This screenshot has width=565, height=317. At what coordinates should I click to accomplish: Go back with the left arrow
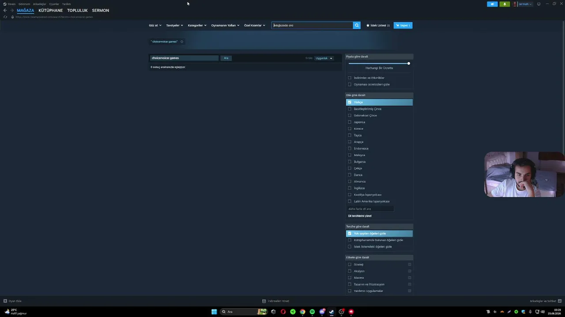point(5,11)
